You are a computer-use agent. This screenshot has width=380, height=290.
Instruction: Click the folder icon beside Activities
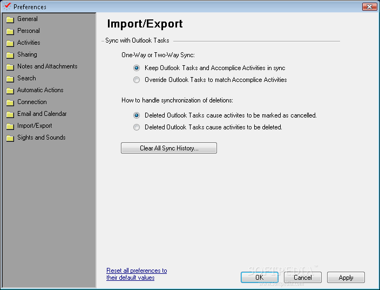[10, 43]
